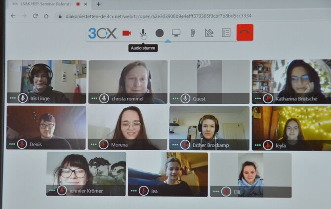Toggle the red camera video icon
The width and height of the screenshot is (331, 209).
126,33
